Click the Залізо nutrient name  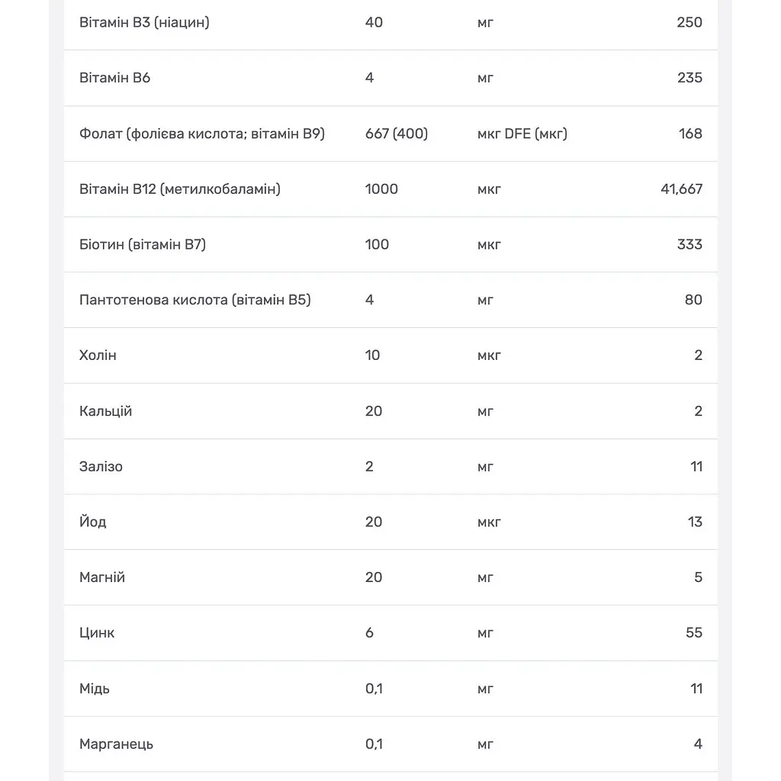(x=101, y=467)
